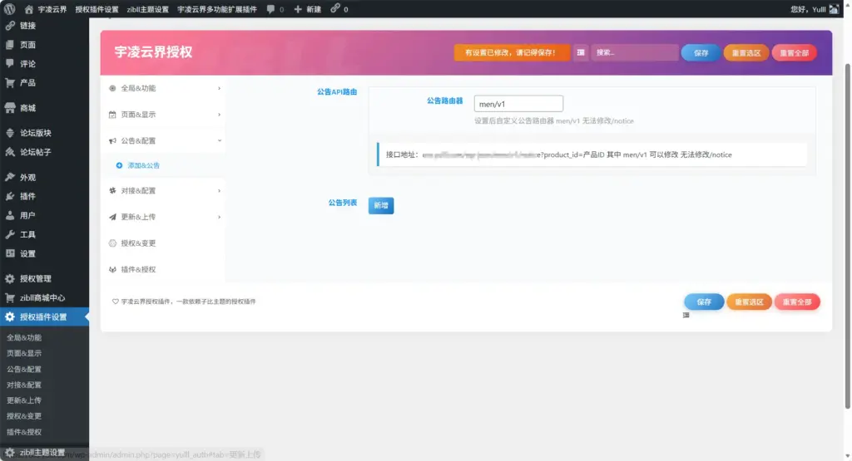Click the expand-all icon beside search box
This screenshot has height=461, width=852.
point(581,52)
